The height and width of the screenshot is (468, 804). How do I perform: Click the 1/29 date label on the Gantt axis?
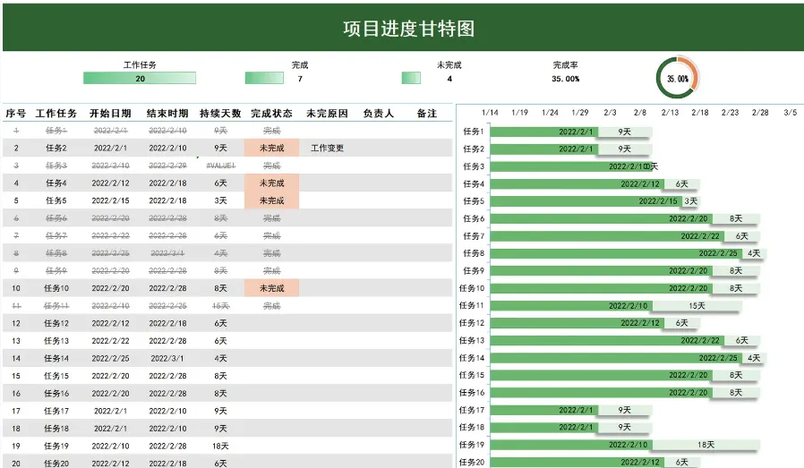click(x=580, y=112)
